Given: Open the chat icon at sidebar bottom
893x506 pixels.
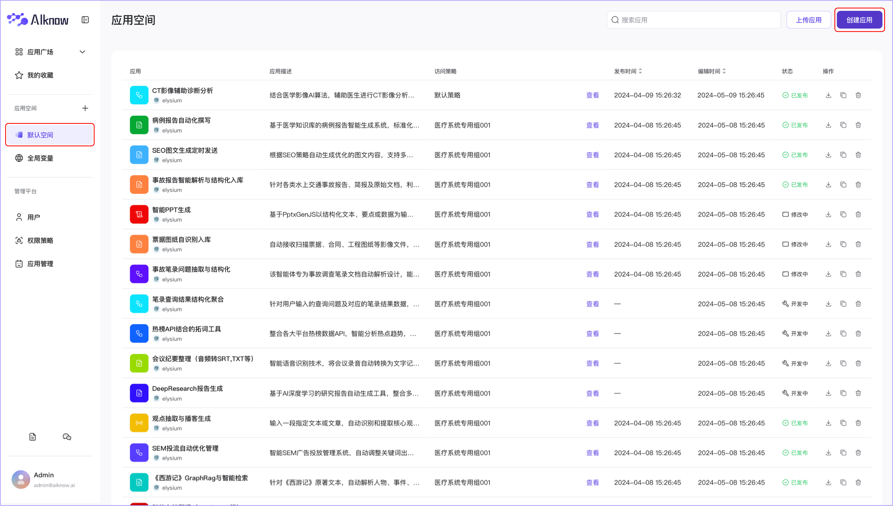Looking at the screenshot, I should point(67,437).
